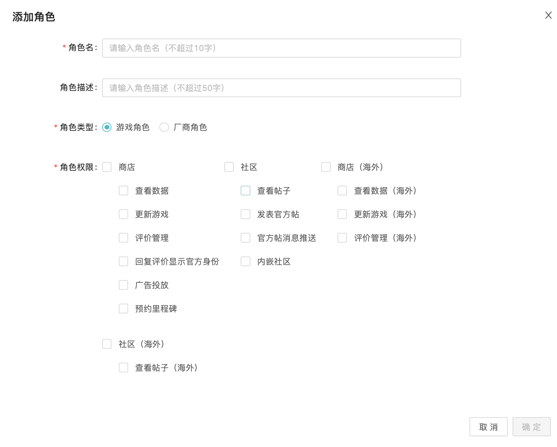Tick the 查看帖子 checkbox

(246, 191)
